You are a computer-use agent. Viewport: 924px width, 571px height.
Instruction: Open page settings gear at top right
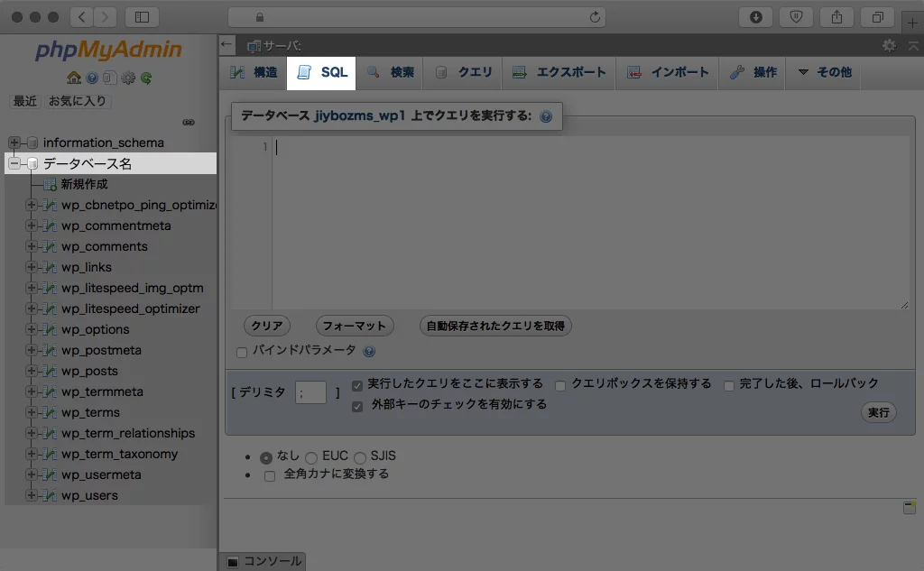(x=889, y=45)
